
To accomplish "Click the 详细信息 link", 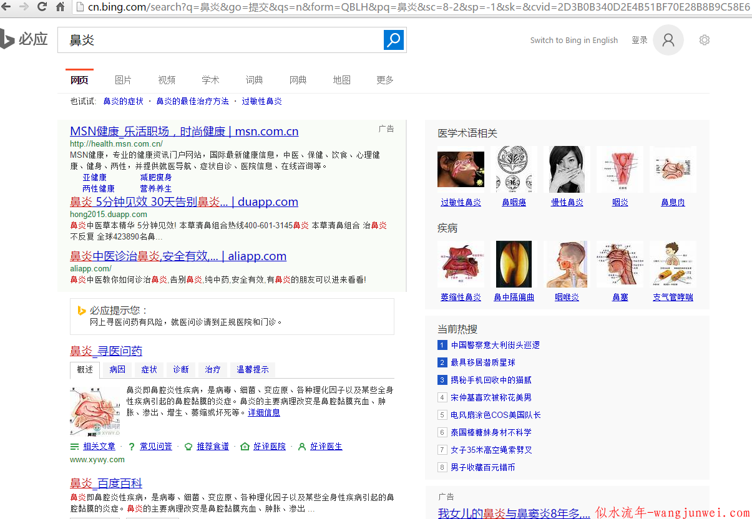I will pos(264,413).
